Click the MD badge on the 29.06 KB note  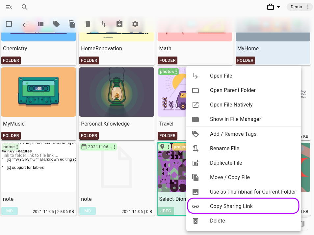click(10, 211)
